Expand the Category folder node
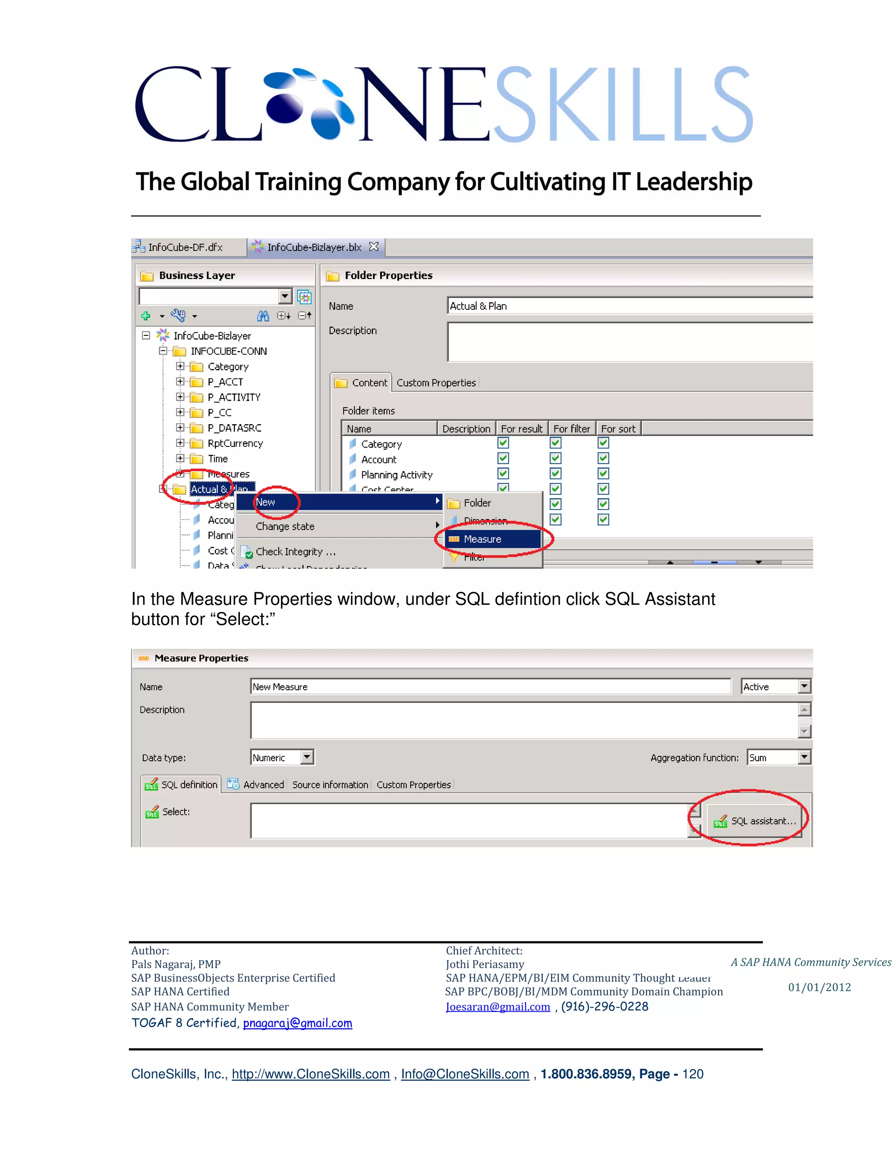This screenshot has height=1154, width=892. click(180, 366)
